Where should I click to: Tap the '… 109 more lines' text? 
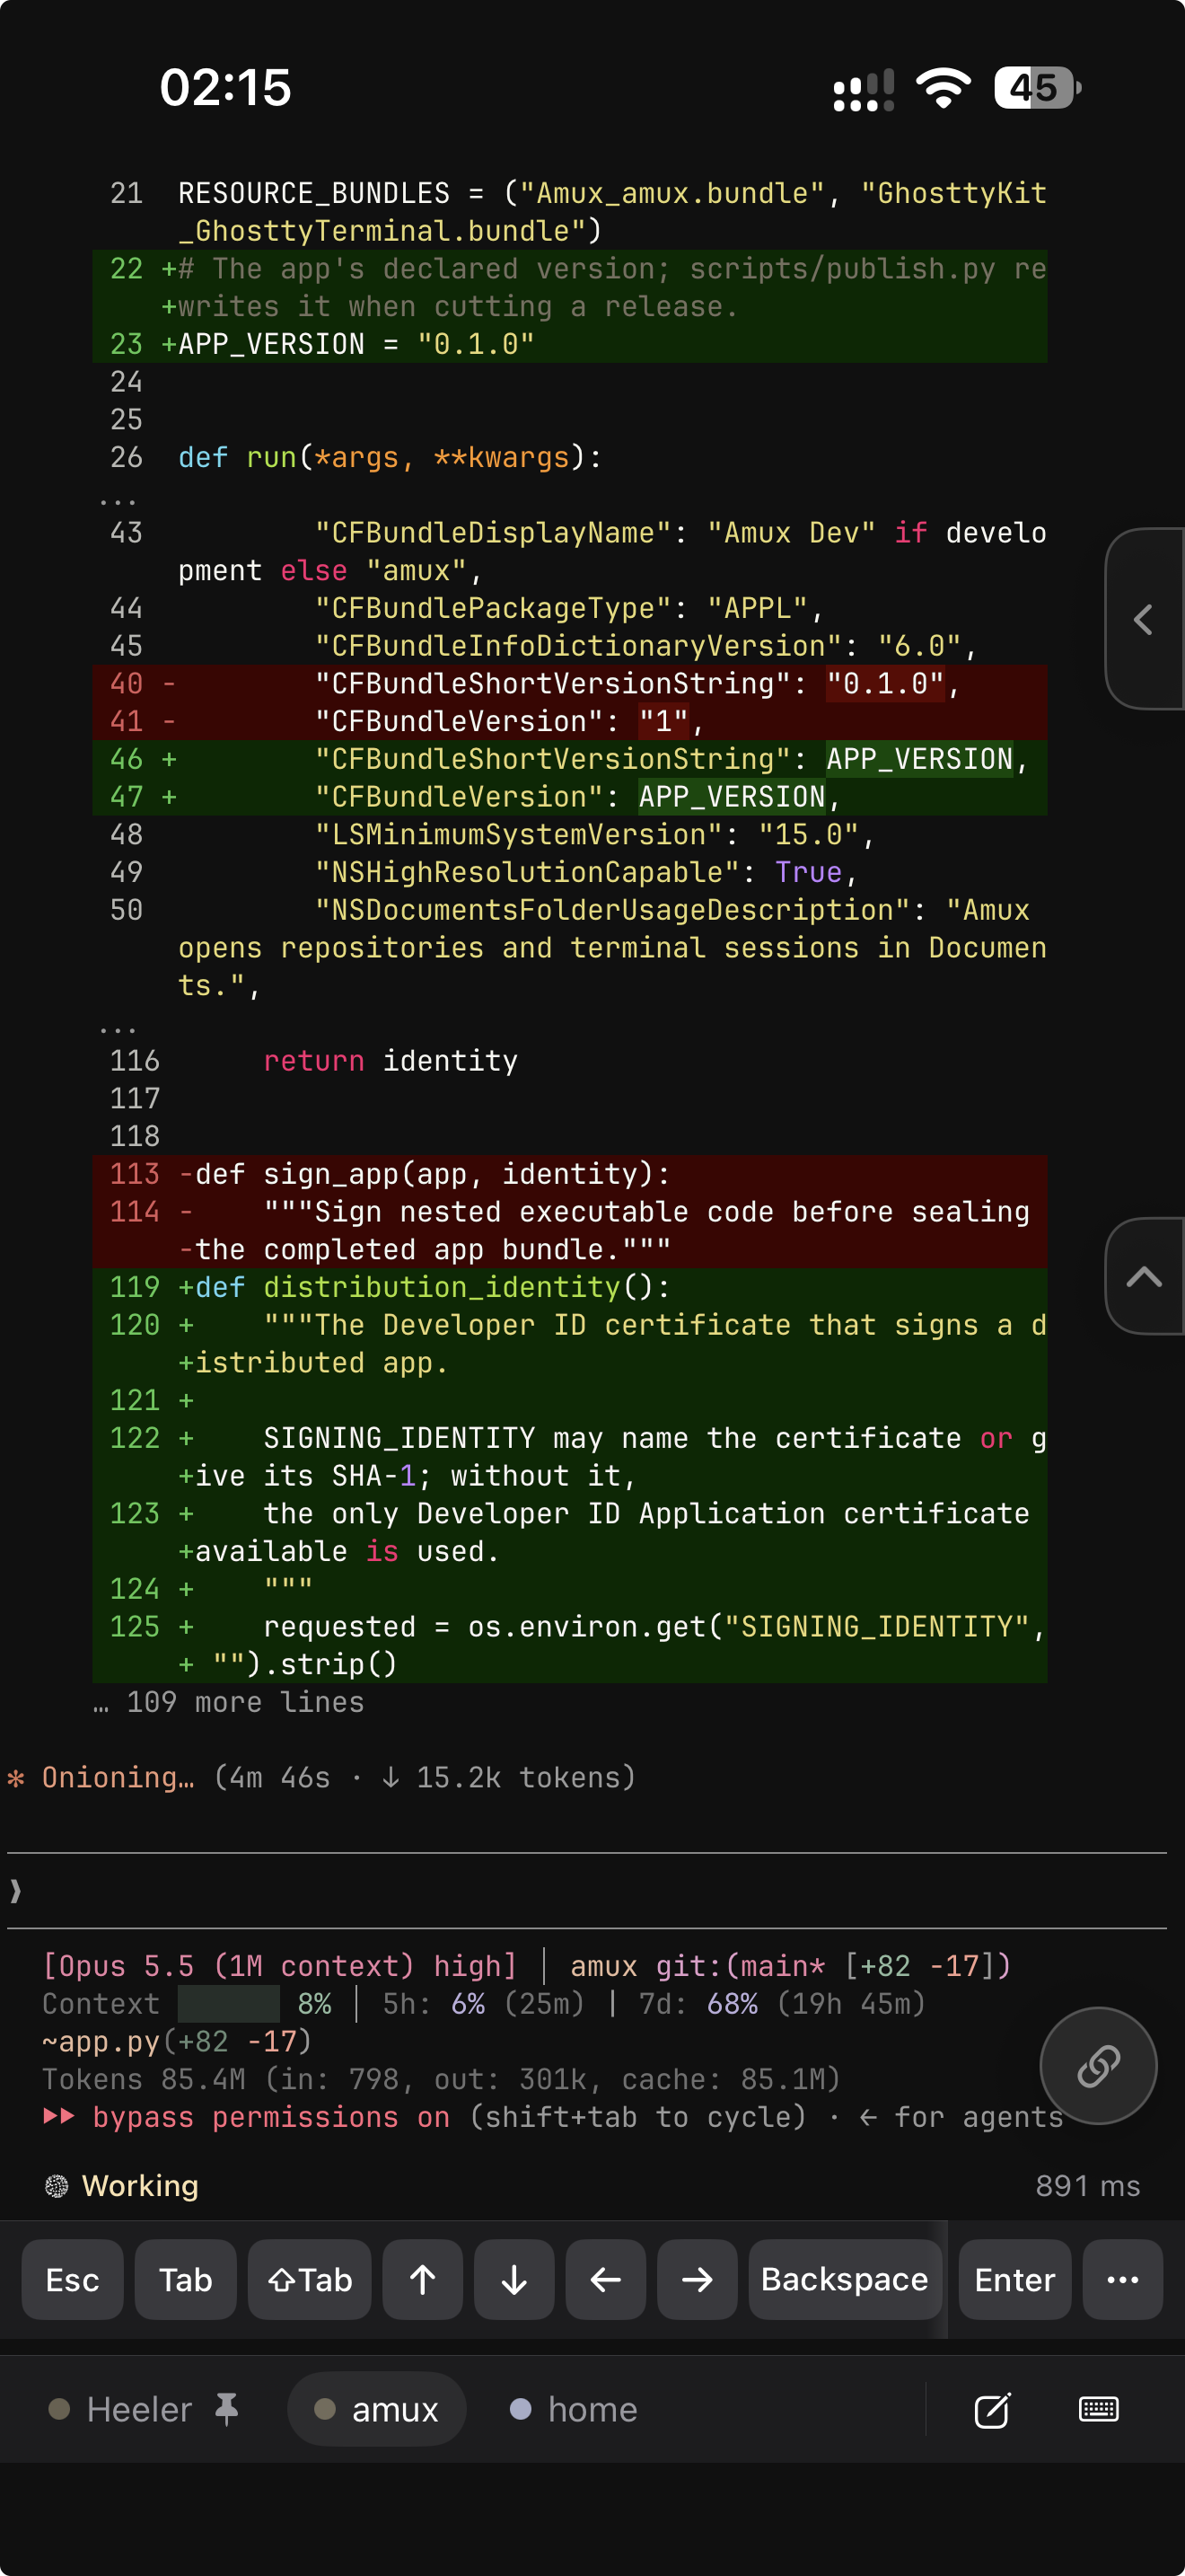229,1702
